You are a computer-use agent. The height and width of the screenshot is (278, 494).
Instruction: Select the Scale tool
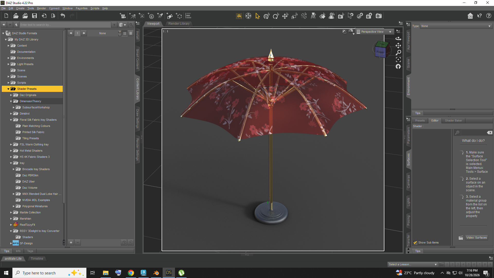pos(294,16)
